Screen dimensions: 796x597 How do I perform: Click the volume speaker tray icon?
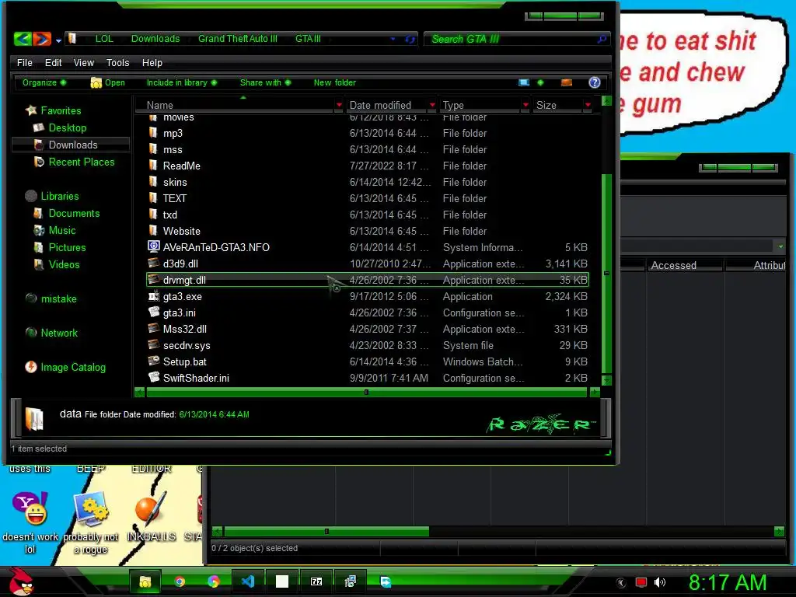(659, 582)
